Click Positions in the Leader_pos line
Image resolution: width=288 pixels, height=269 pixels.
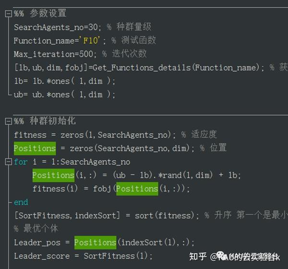(x=95, y=243)
